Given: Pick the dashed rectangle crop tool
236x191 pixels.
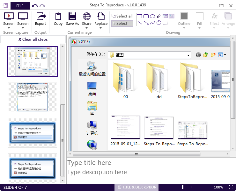Looking at the screenshot, I should 165,23.
